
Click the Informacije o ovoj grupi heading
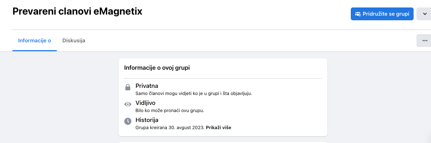tap(157, 68)
